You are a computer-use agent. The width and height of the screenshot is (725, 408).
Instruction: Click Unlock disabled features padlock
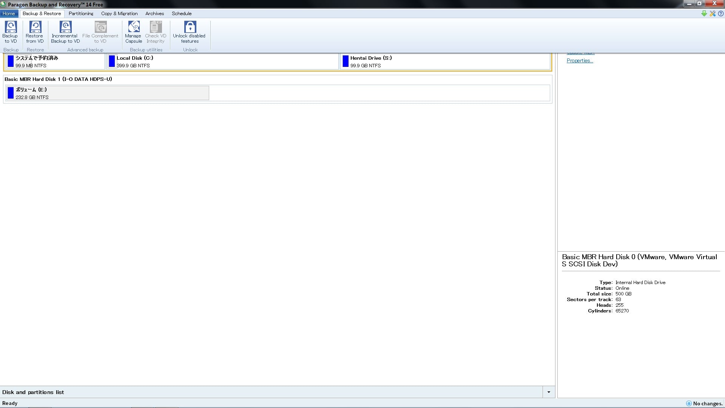tap(190, 27)
